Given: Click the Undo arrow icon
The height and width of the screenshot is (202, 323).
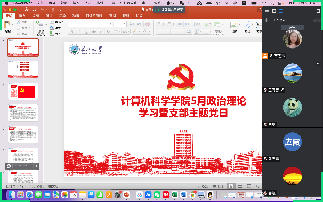Looking at the screenshot, I should (x=43, y=10).
